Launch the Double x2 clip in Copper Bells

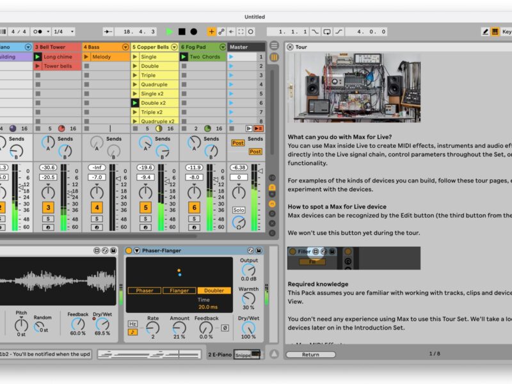[135, 102]
